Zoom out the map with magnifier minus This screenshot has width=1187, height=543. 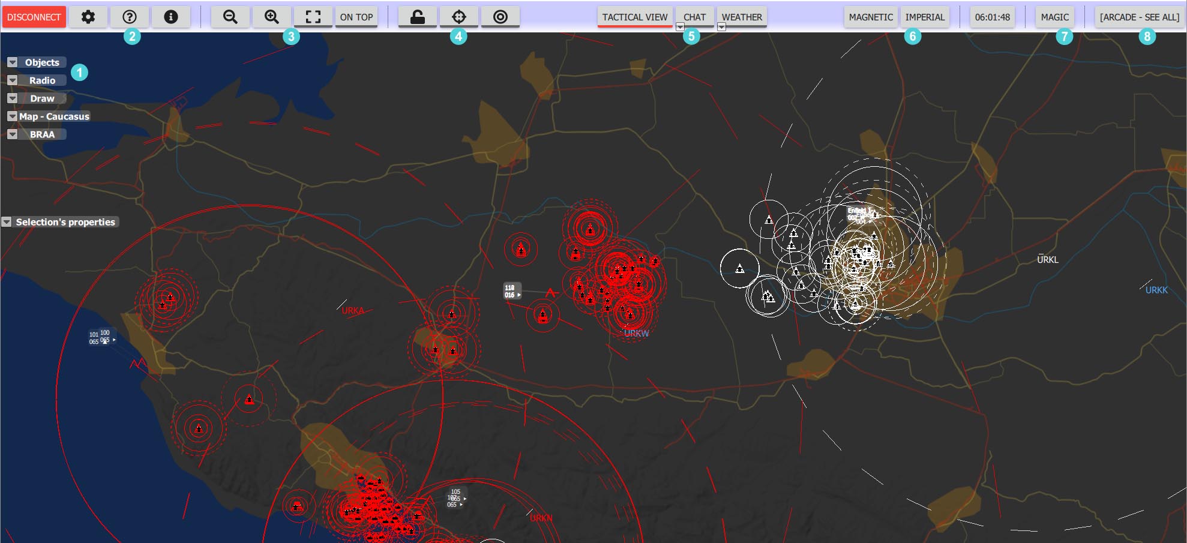coord(230,17)
